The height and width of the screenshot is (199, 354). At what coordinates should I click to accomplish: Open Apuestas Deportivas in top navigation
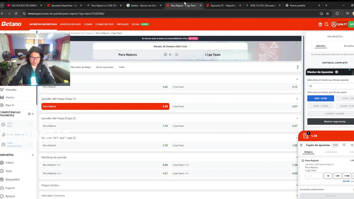coord(43,24)
